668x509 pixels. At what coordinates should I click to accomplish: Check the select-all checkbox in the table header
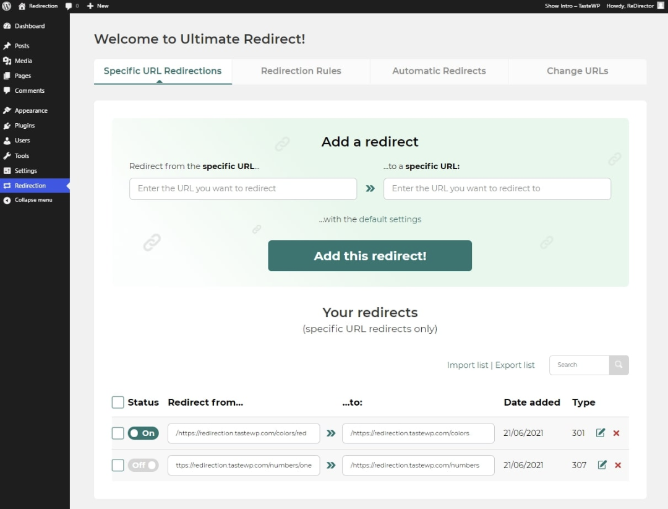[118, 402]
